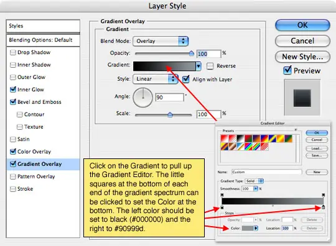Enable the Pattern Overlay checkbox
Image resolution: width=336 pixels, height=246 pixels.
coord(13,176)
